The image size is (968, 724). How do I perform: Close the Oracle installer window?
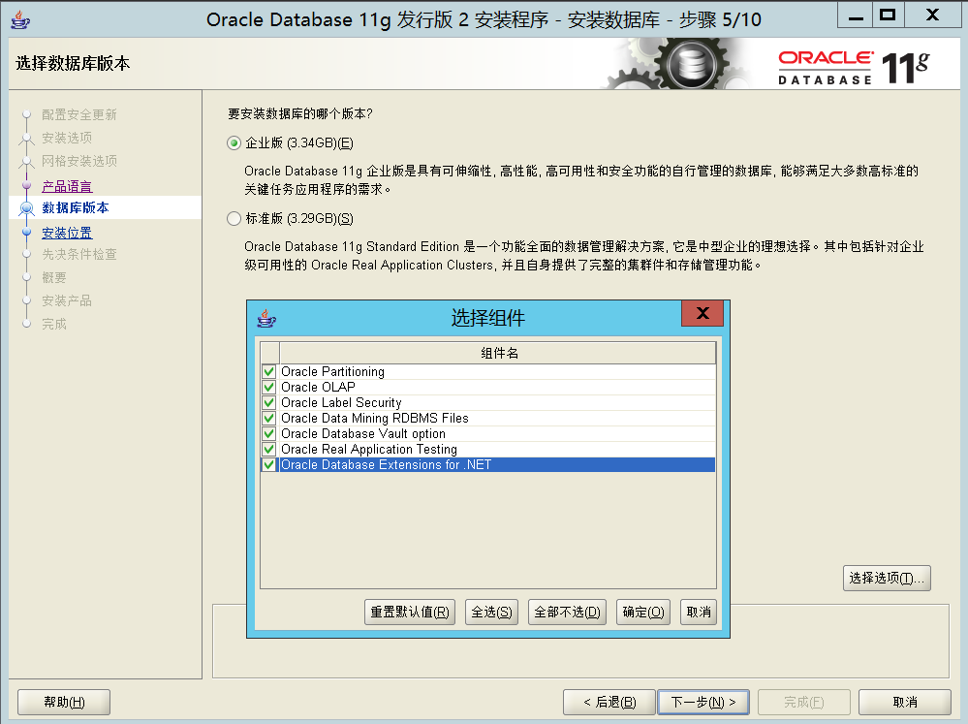932,15
